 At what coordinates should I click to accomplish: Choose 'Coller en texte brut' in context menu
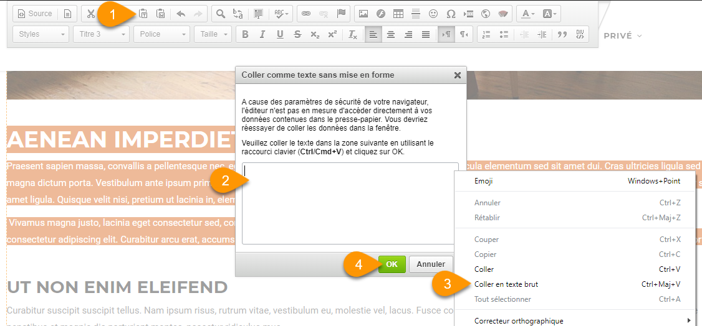506,284
